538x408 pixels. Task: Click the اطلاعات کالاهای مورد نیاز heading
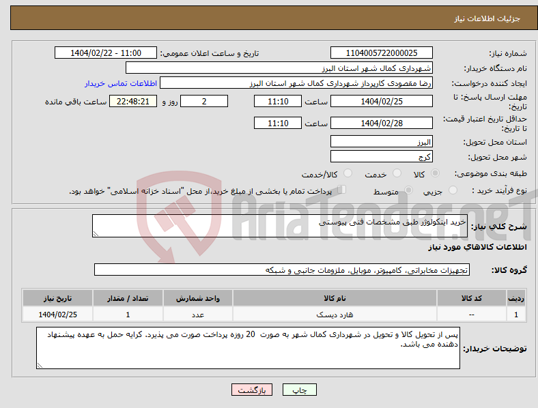click(477, 247)
